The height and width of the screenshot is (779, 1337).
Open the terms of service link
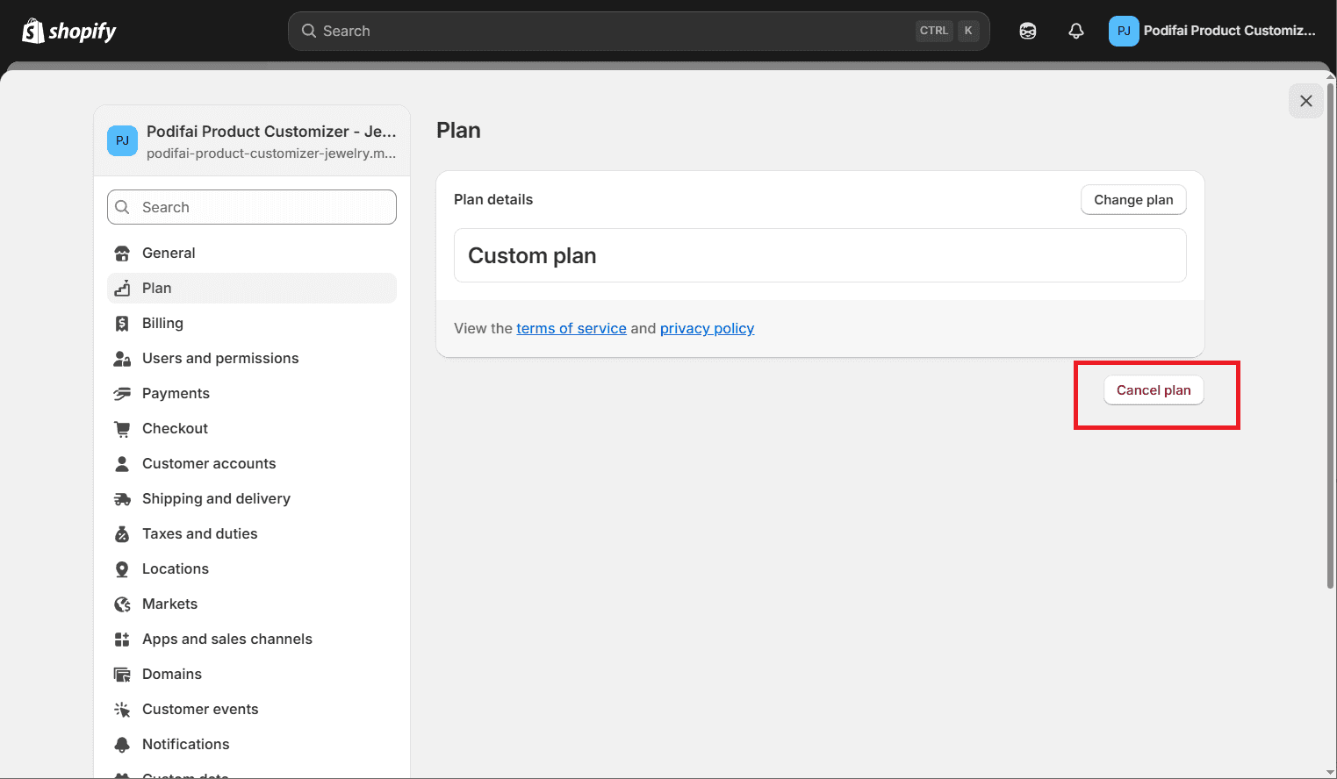pyautogui.click(x=571, y=328)
